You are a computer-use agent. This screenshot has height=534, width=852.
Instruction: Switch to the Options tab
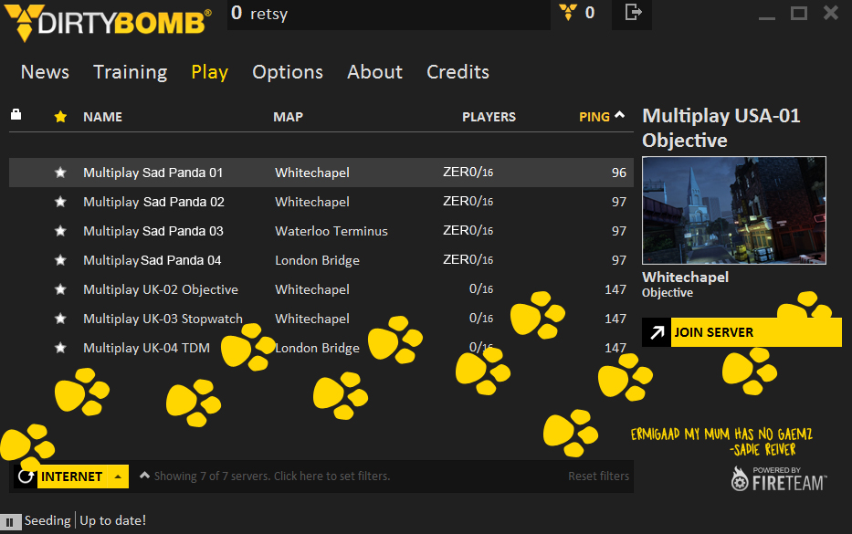(288, 72)
